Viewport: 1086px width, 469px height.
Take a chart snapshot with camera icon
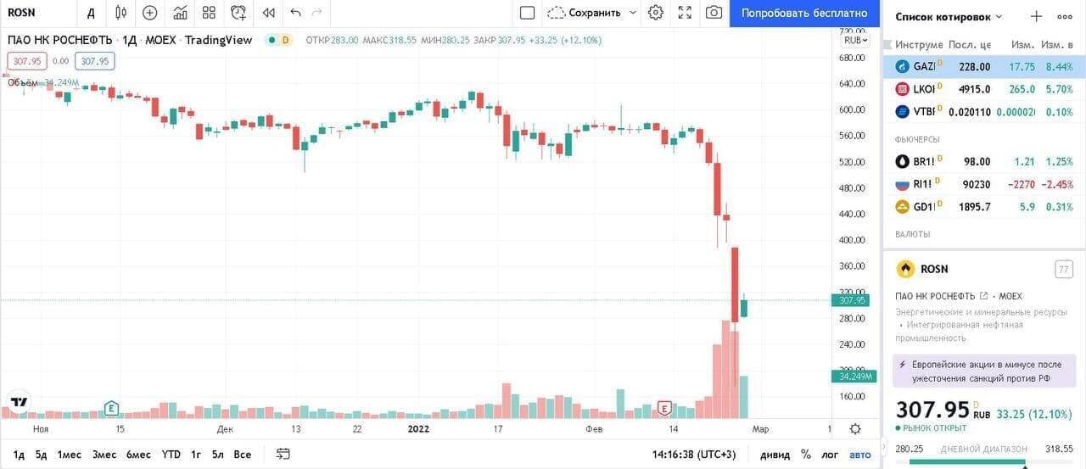pos(714,13)
